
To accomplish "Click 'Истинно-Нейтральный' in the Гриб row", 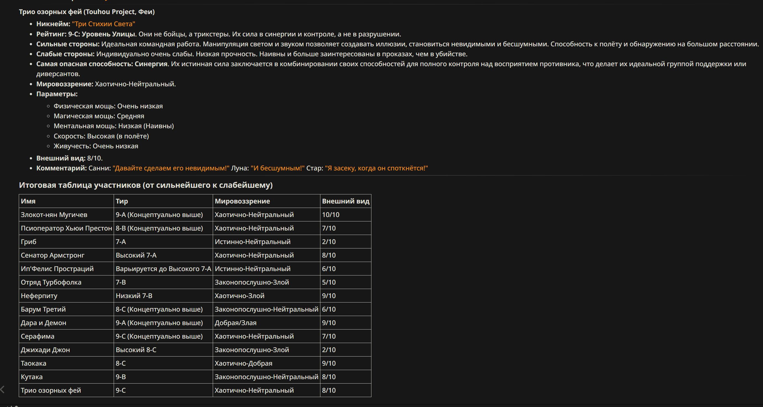I will click(266, 242).
